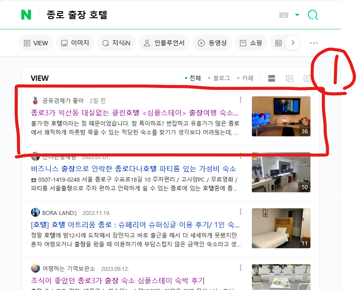Select the 블로그 filter option
Image resolution: width=357 pixels, height=290 pixels.
(219, 78)
